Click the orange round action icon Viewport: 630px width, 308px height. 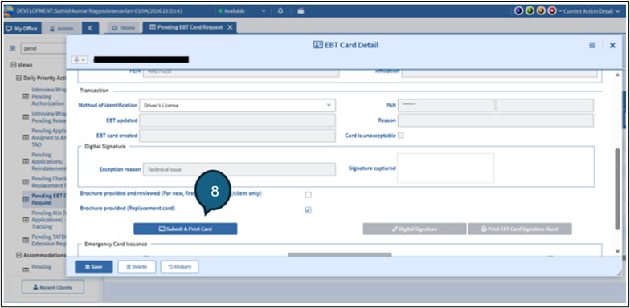[541, 11]
